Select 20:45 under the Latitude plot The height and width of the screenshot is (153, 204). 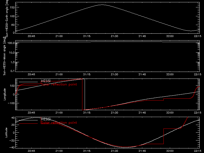(31, 151)
